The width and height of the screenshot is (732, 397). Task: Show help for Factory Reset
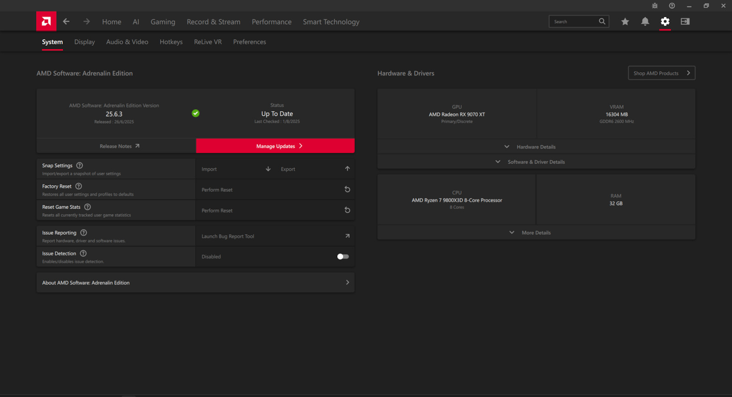79,186
